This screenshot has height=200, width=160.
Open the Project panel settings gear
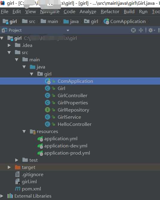pos(151,30)
